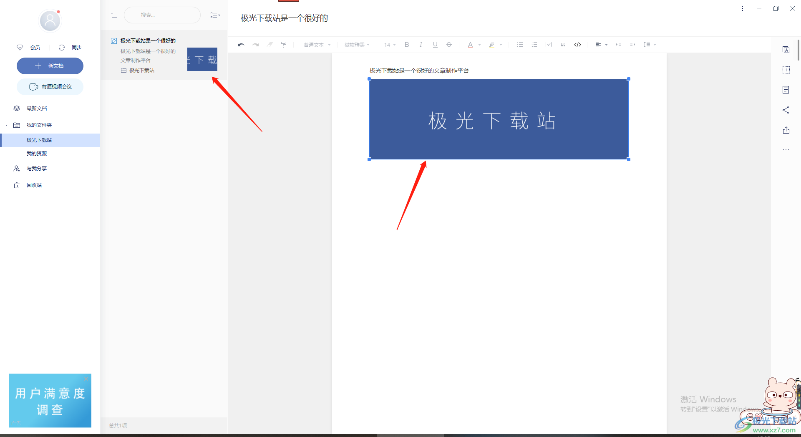The height and width of the screenshot is (437, 801).
Task: Toggle italic formatting
Action: (x=421, y=45)
